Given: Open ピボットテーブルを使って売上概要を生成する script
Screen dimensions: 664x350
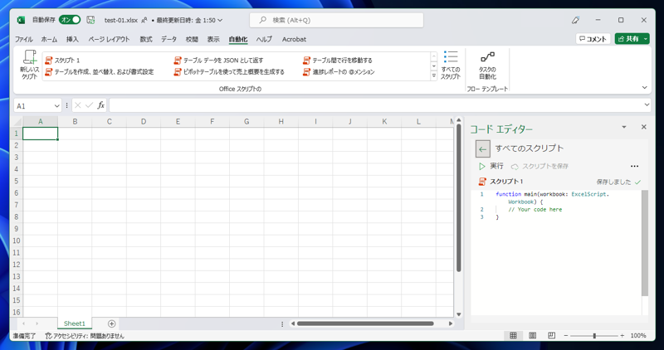Looking at the screenshot, I should click(229, 72).
